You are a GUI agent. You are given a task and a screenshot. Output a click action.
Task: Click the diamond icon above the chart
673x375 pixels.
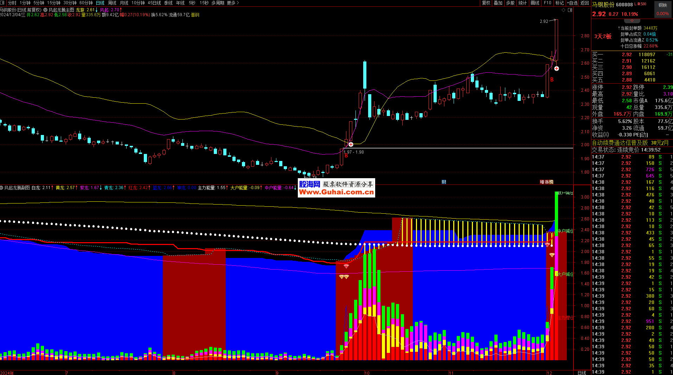point(563,10)
